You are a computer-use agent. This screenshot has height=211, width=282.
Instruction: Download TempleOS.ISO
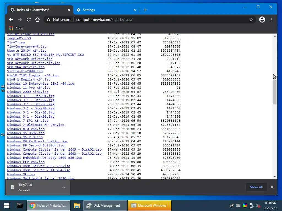(19, 38)
